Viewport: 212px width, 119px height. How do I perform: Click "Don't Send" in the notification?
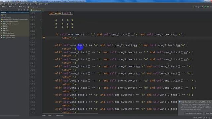tap(208, 113)
